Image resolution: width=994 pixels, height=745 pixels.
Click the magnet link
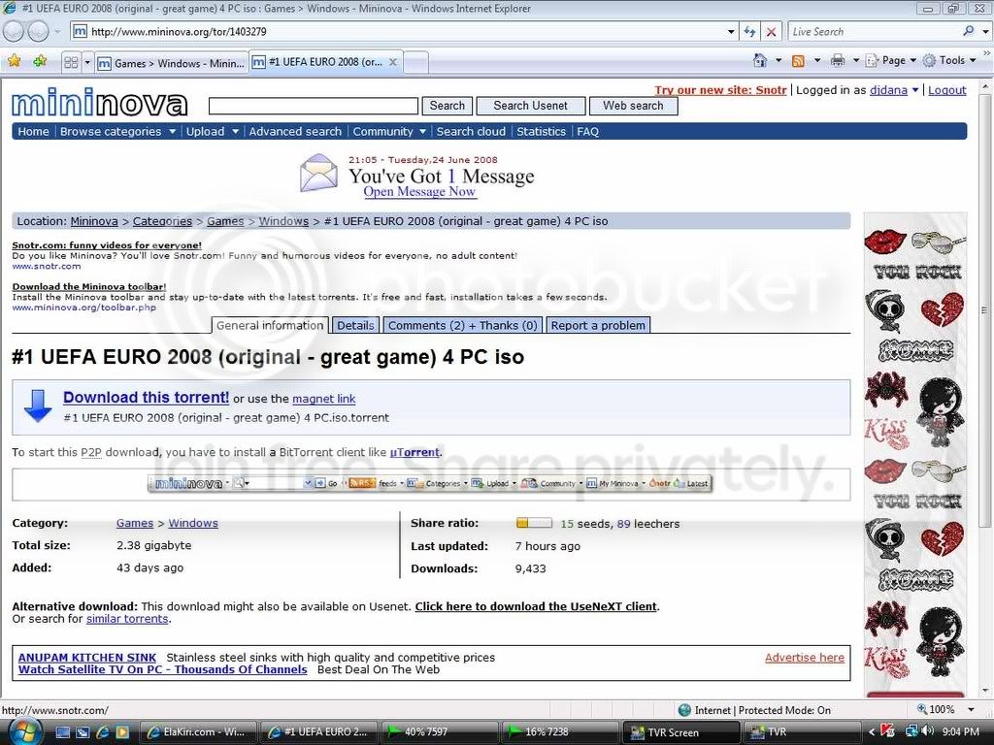coord(324,399)
